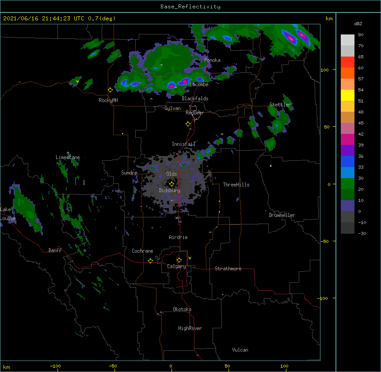Click the yellow diamond marker south of RedDeer

coord(188,124)
